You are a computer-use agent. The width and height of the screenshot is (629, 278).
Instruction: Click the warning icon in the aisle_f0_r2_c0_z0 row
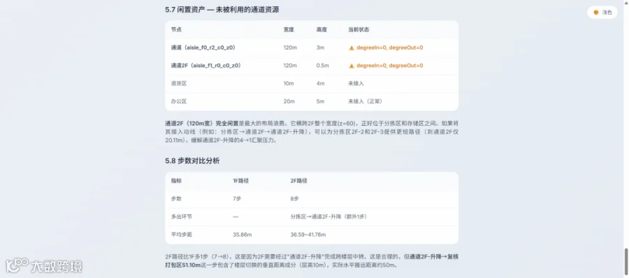[352, 47]
